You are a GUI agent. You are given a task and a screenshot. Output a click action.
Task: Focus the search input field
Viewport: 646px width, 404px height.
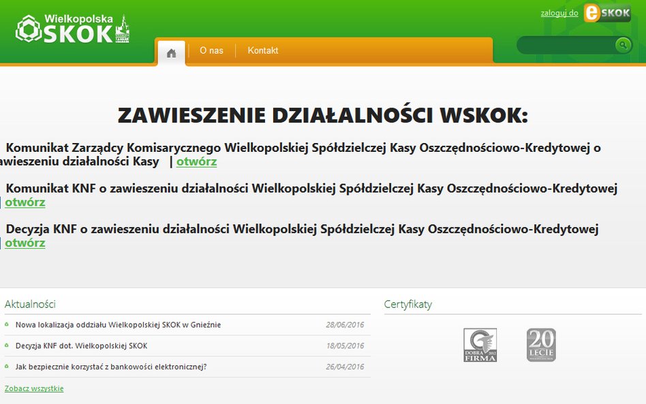[566, 45]
